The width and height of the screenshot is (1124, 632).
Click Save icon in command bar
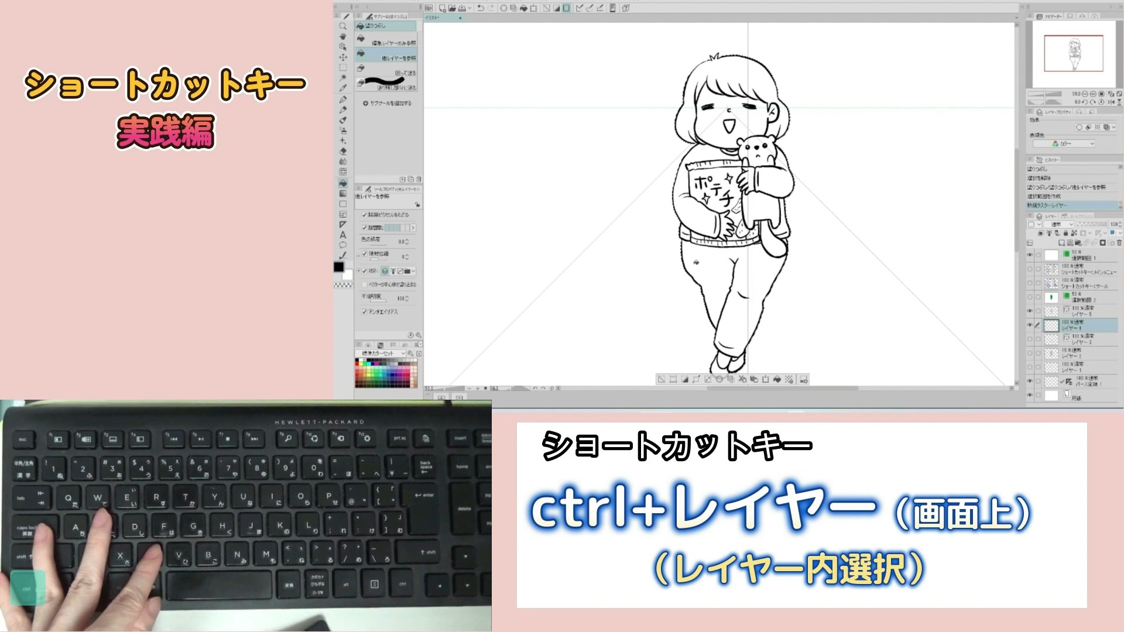(x=462, y=8)
